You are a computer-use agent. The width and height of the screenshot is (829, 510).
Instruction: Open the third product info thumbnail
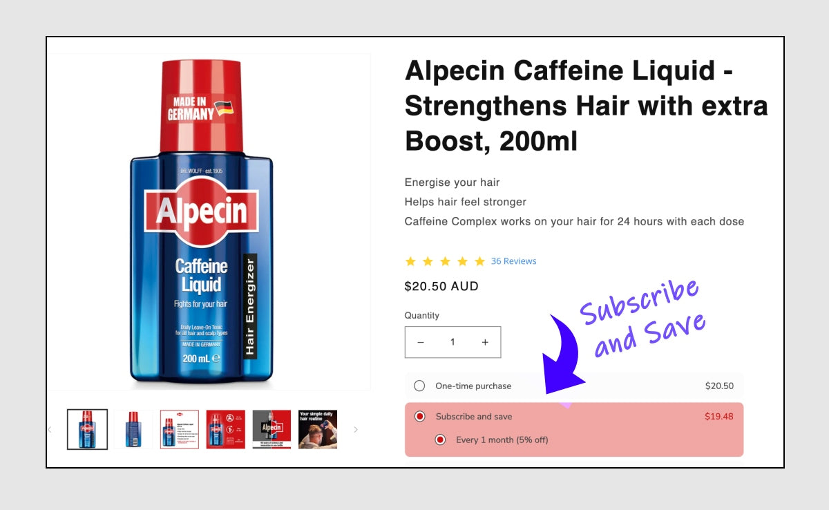(x=180, y=429)
